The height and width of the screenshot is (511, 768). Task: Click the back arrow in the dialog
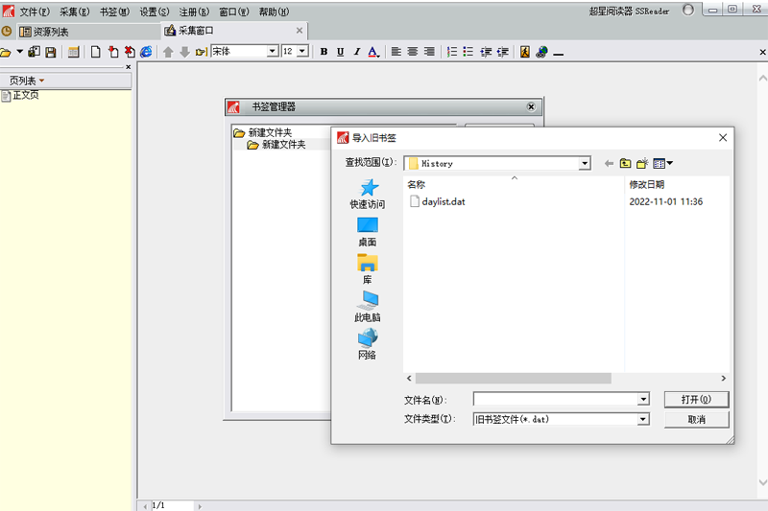click(x=609, y=164)
